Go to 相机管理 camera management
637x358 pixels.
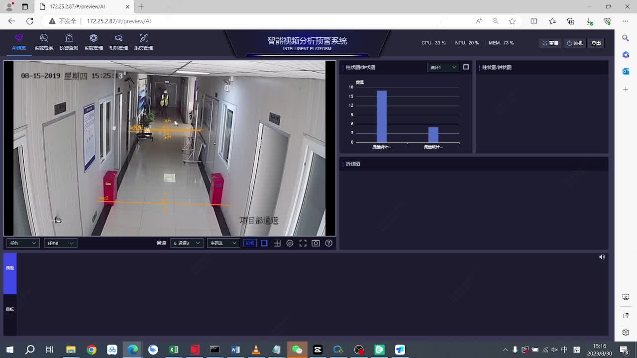point(118,42)
